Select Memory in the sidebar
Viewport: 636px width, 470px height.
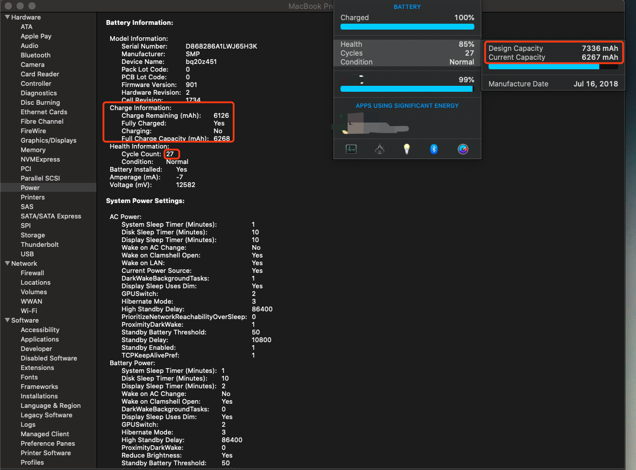pos(33,150)
